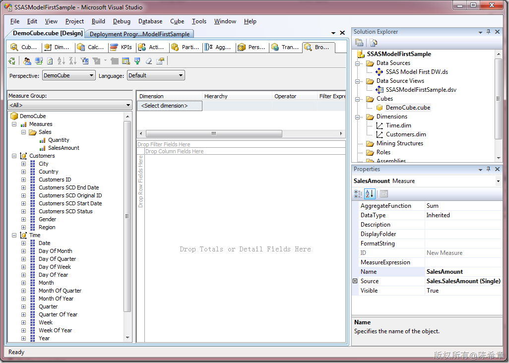509x363 pixels.
Task: Select SSAS Model First DW.ds data source
Action: tap(417, 72)
